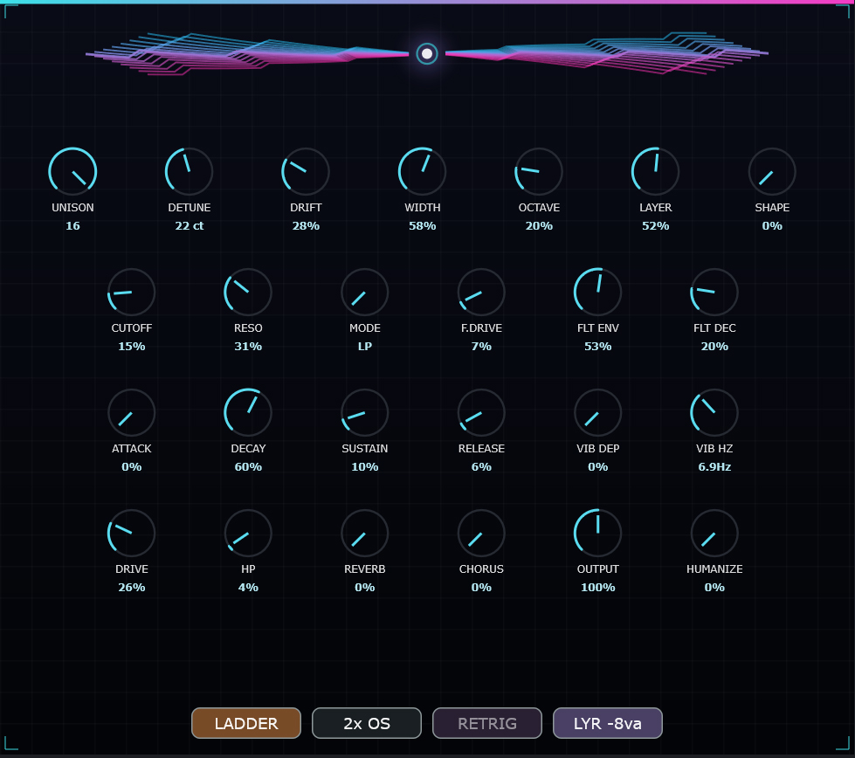Adjust the DETUNE knob

pos(190,172)
